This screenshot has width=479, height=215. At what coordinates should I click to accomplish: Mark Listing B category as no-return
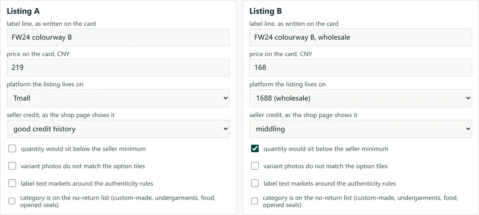[x=255, y=201]
